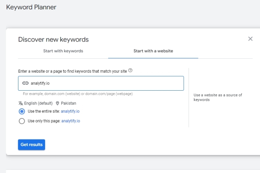Click the Keyword Planner heading
Screen dimensions: 260x173
[31, 7]
